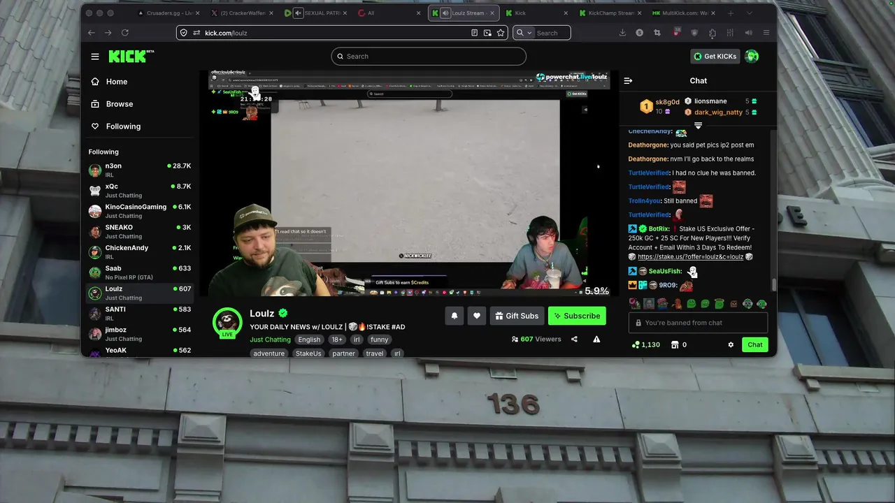This screenshot has width=895, height=503.
Task: Open jimboz channel in Following list
Action: pyautogui.click(x=139, y=334)
